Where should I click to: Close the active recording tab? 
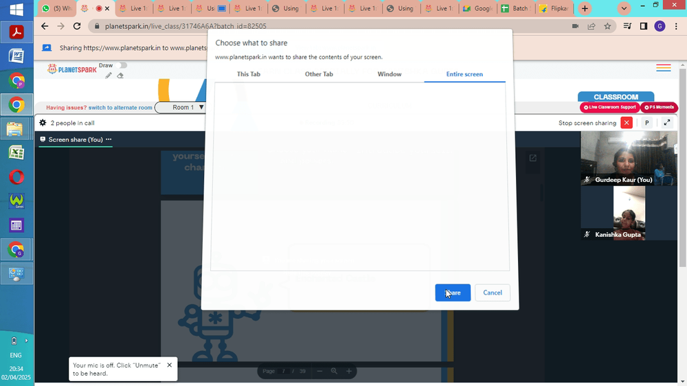[107, 8]
